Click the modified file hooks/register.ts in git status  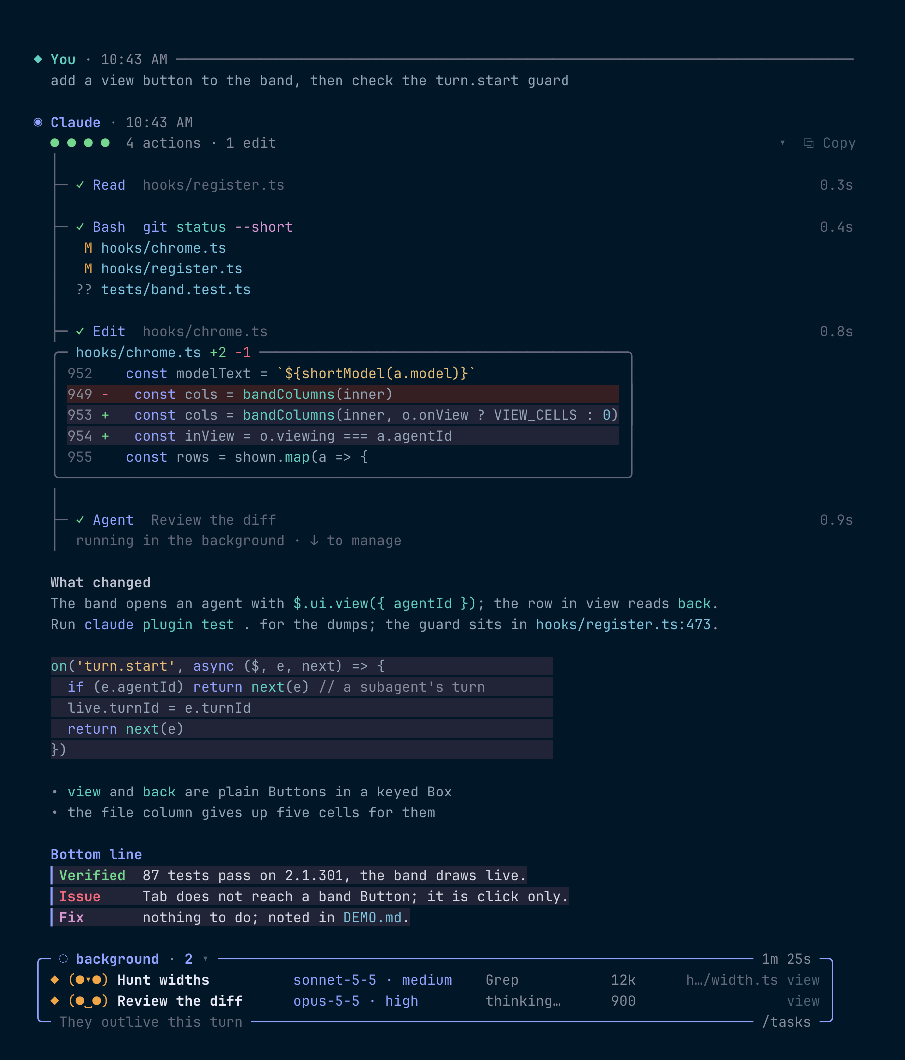tap(171, 269)
